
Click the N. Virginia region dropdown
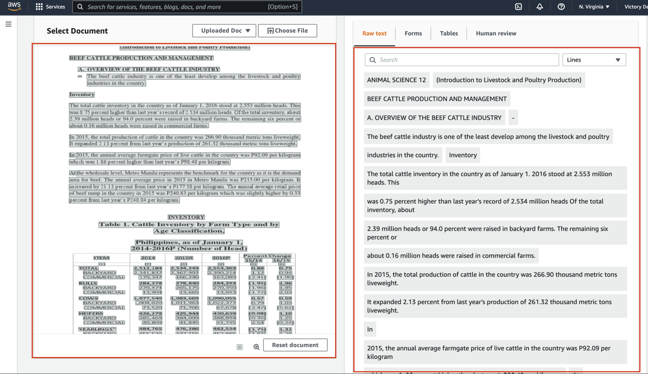point(594,7)
